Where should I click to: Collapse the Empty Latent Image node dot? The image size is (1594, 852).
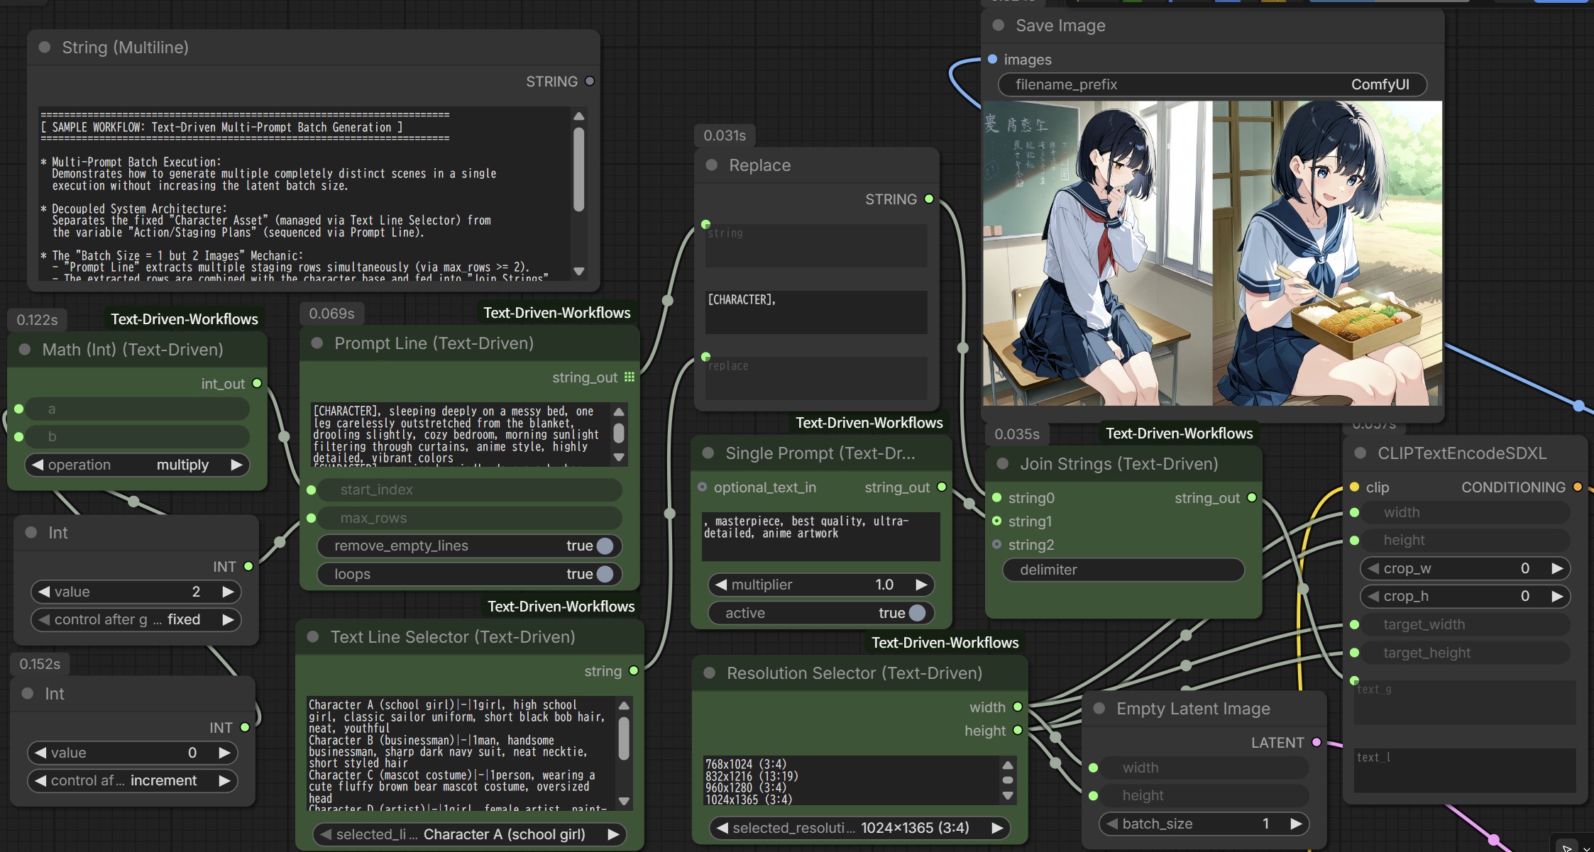[x=1099, y=709]
